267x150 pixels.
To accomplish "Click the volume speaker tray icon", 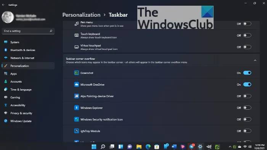I will click(250, 147).
